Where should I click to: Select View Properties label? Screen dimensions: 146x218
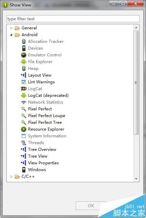tap(43, 163)
